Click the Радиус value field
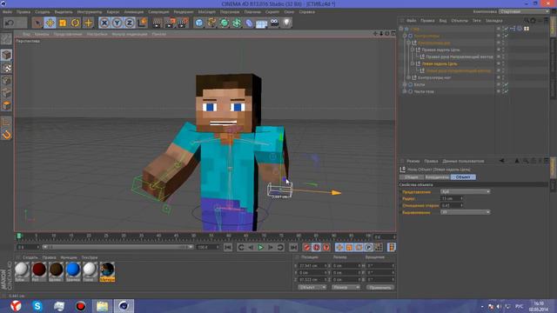557x313 pixels. pyautogui.click(x=451, y=198)
